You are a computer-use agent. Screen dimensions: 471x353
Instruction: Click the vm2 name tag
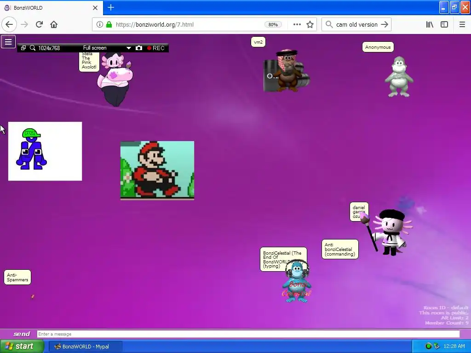click(x=258, y=42)
